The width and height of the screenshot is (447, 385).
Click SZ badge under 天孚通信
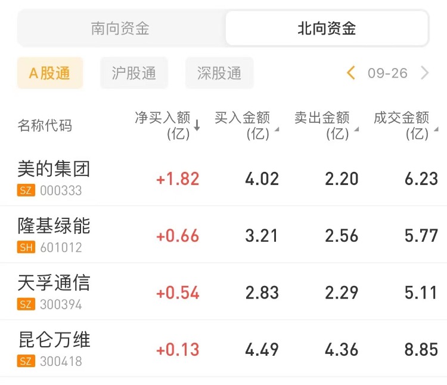click(26, 304)
